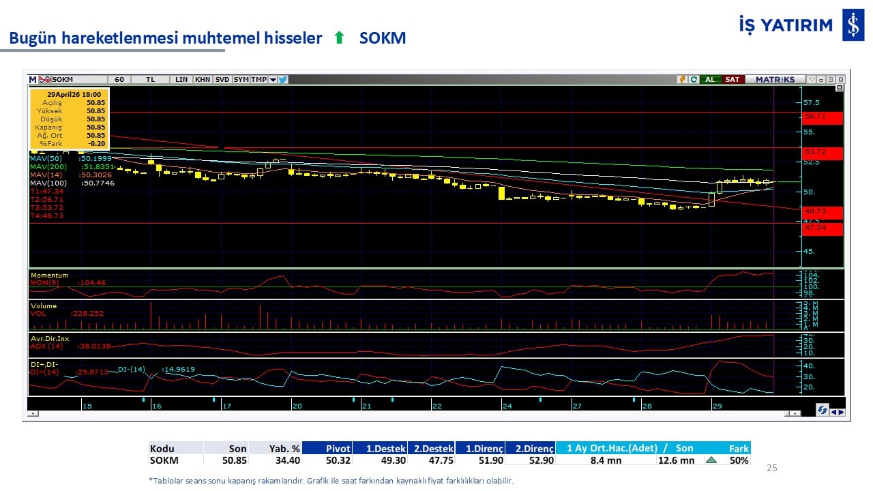Select the SYM toolbar item
The image size is (873, 491).
click(241, 79)
